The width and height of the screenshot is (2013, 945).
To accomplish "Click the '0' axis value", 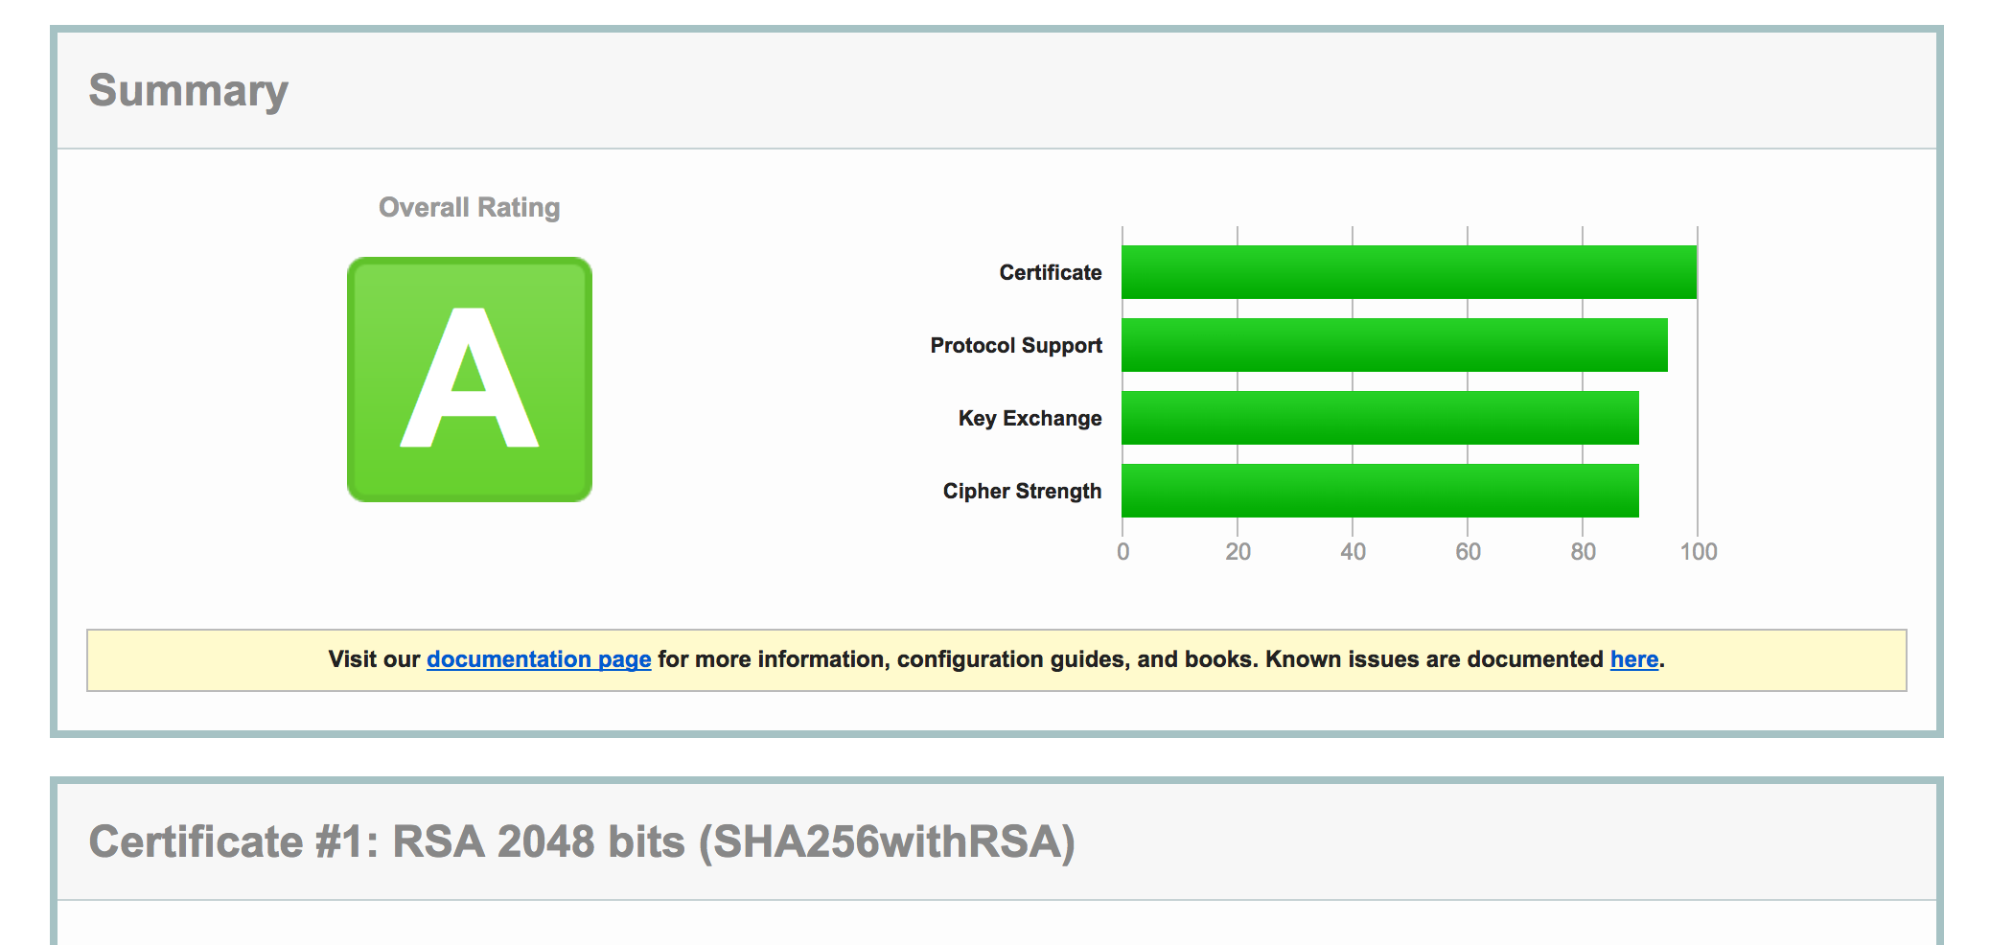I will coord(1123,552).
